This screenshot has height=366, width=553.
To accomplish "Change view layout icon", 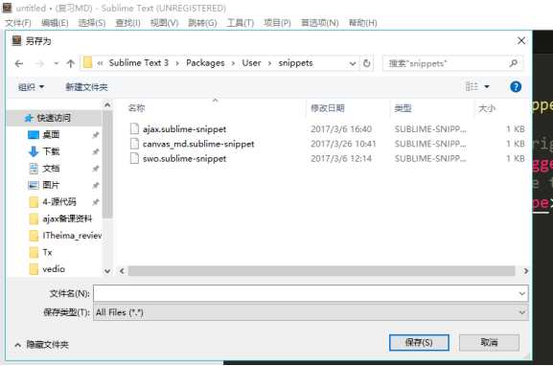I will coord(472,86).
